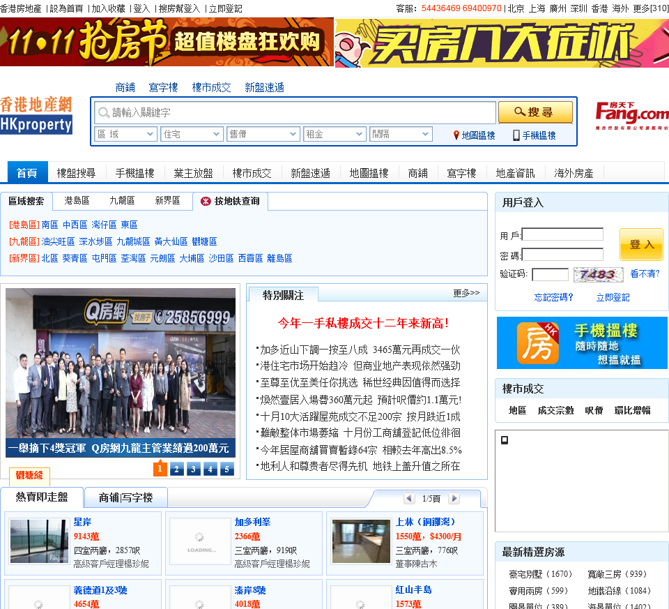
Task: Go to previous listings page arrow
Action: [x=409, y=498]
